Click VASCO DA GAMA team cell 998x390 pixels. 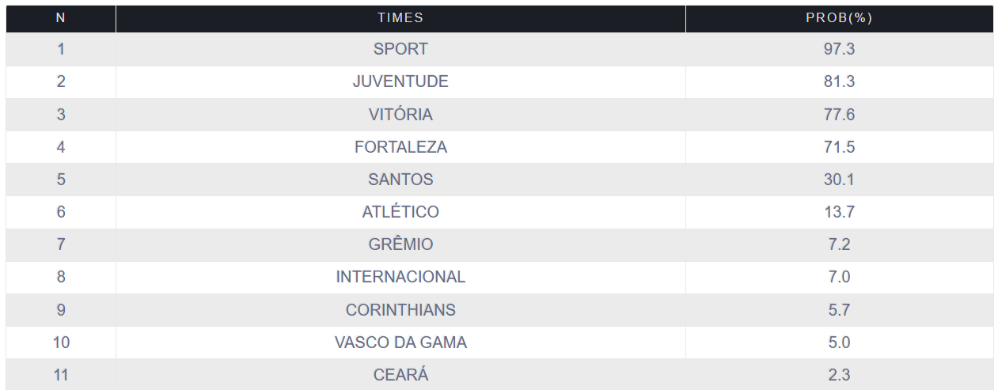(400, 343)
